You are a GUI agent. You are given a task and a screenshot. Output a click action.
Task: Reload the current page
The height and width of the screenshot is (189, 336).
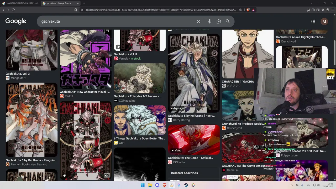[13, 10]
